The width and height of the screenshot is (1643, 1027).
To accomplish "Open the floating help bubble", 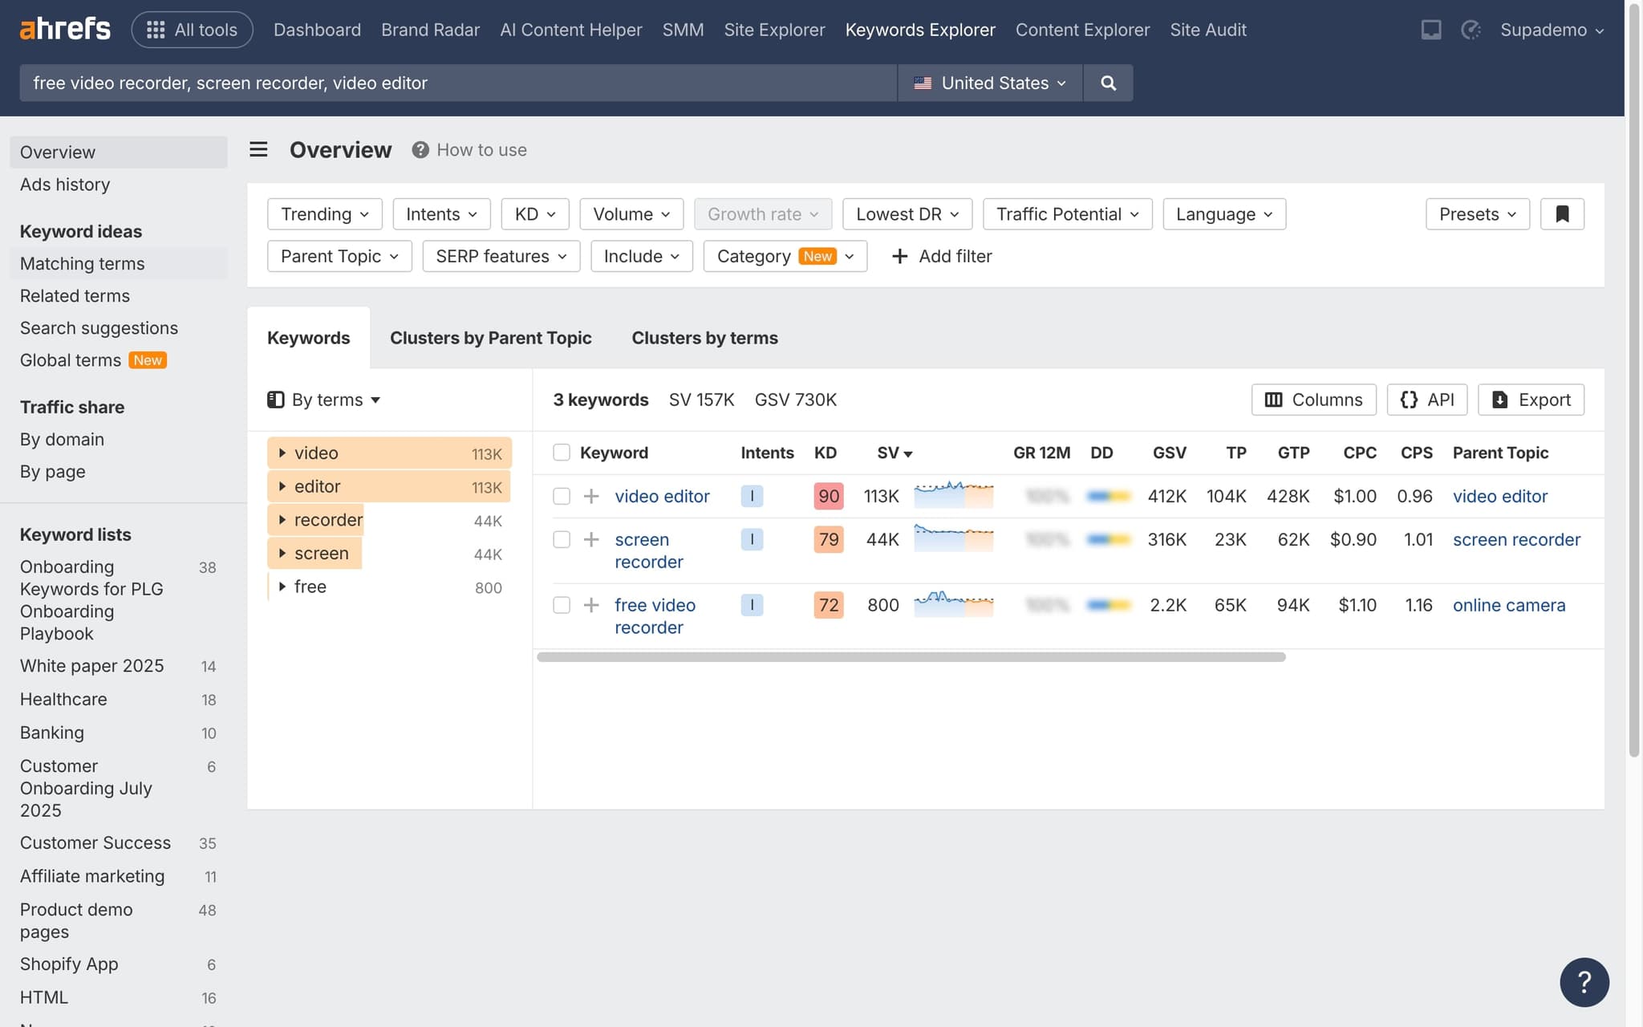I will coord(1584,981).
